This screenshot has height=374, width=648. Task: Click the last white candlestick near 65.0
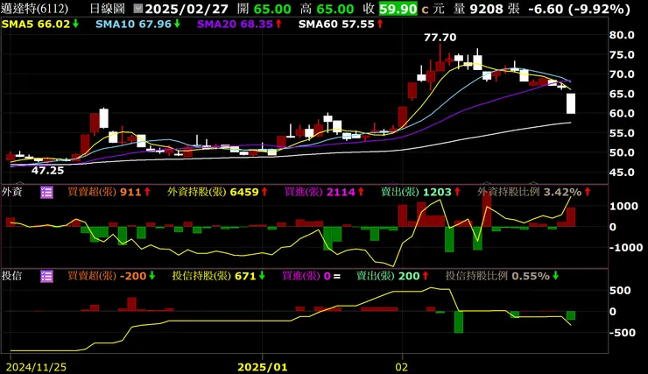(571, 103)
